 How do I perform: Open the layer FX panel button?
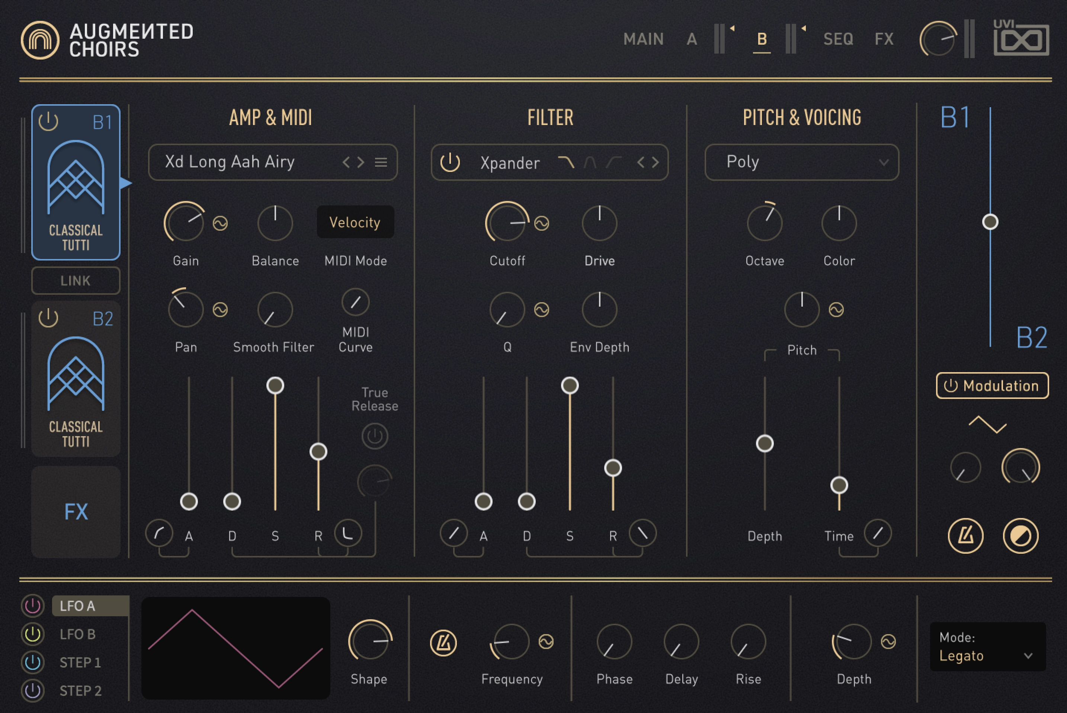pos(76,512)
